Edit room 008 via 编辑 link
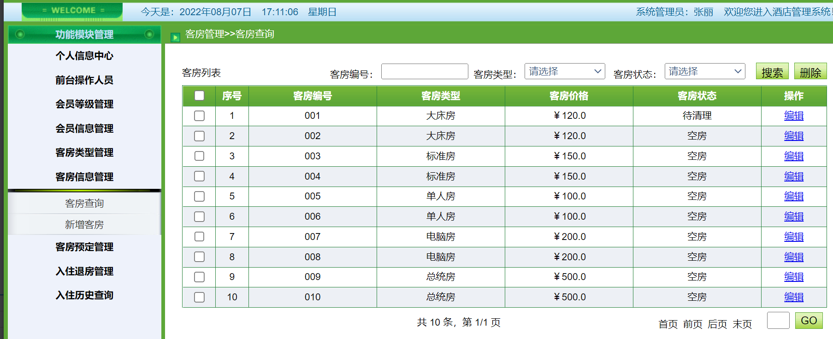The image size is (833, 339). click(794, 257)
